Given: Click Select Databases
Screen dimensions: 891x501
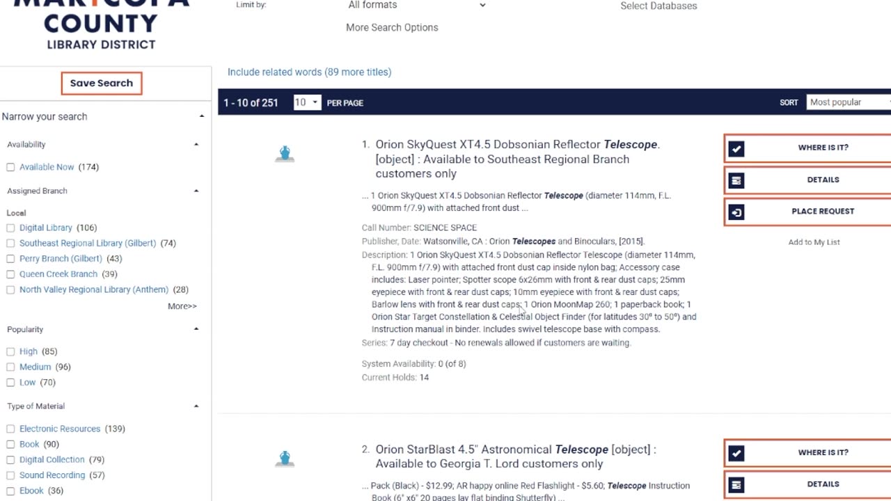Looking at the screenshot, I should pos(659,6).
